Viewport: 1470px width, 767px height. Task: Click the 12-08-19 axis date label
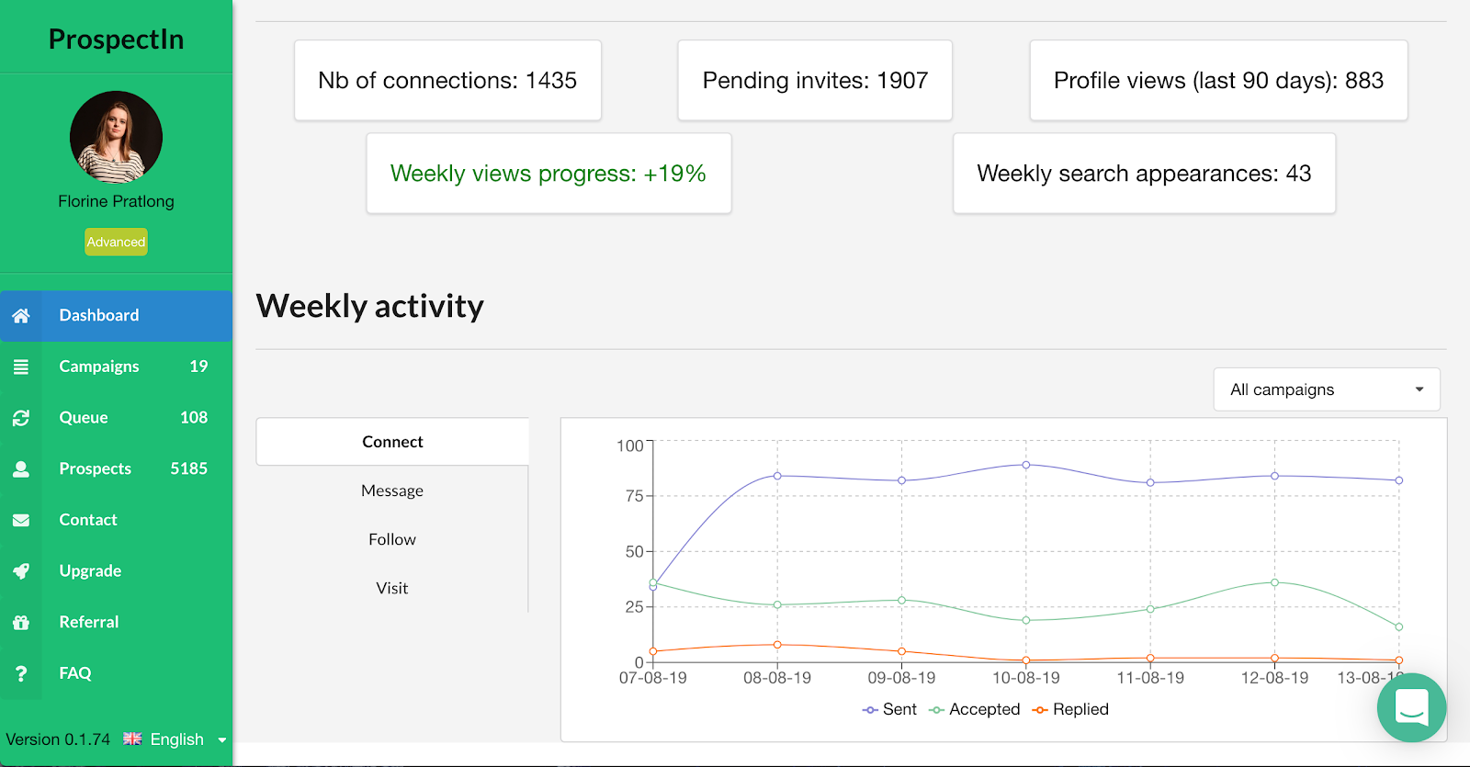click(1274, 678)
